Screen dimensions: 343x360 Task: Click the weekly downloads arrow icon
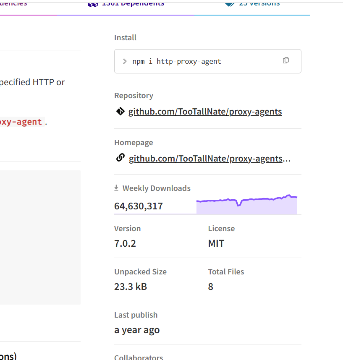[116, 188]
